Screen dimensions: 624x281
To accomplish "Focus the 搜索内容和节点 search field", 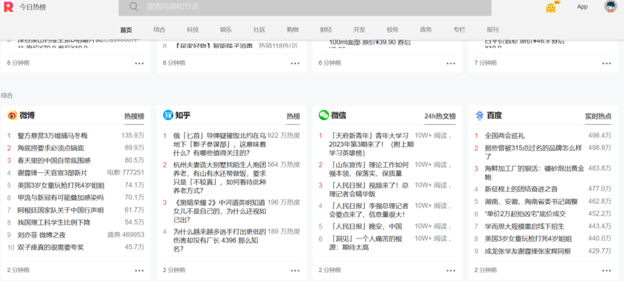I will pos(305,7).
